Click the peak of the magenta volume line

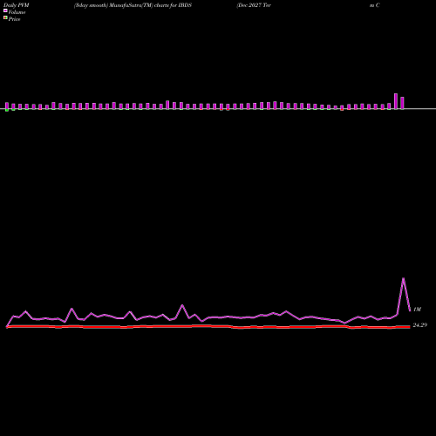(403, 278)
